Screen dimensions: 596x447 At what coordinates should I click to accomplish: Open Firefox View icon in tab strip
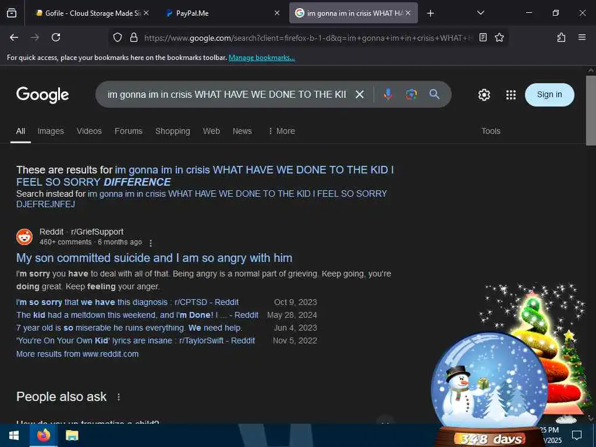pyautogui.click(x=12, y=13)
